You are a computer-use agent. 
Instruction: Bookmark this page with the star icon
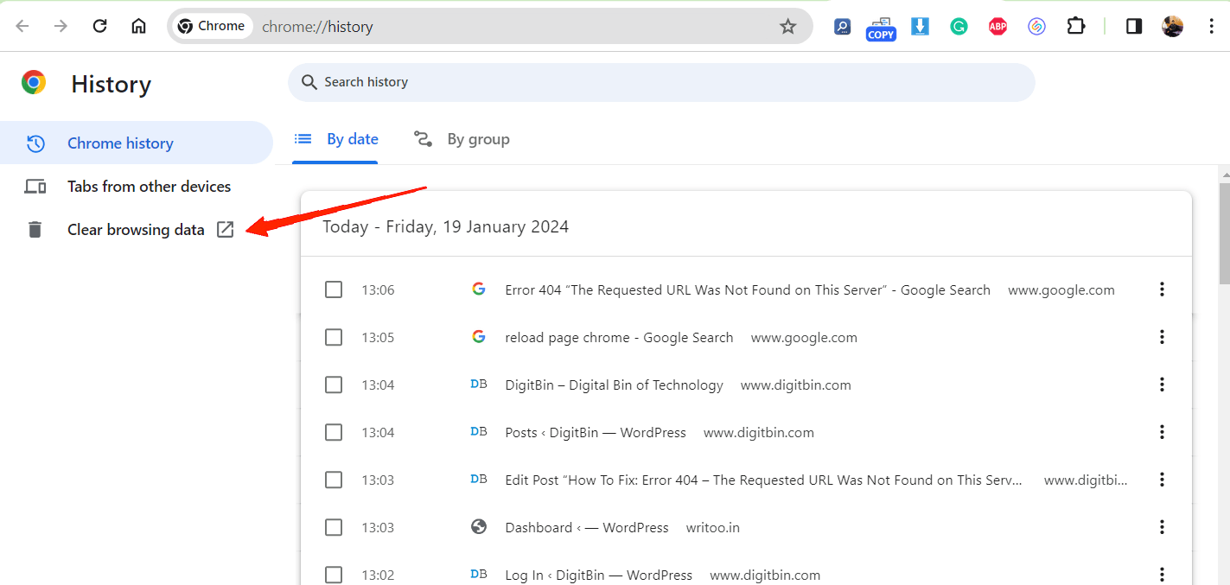[787, 26]
